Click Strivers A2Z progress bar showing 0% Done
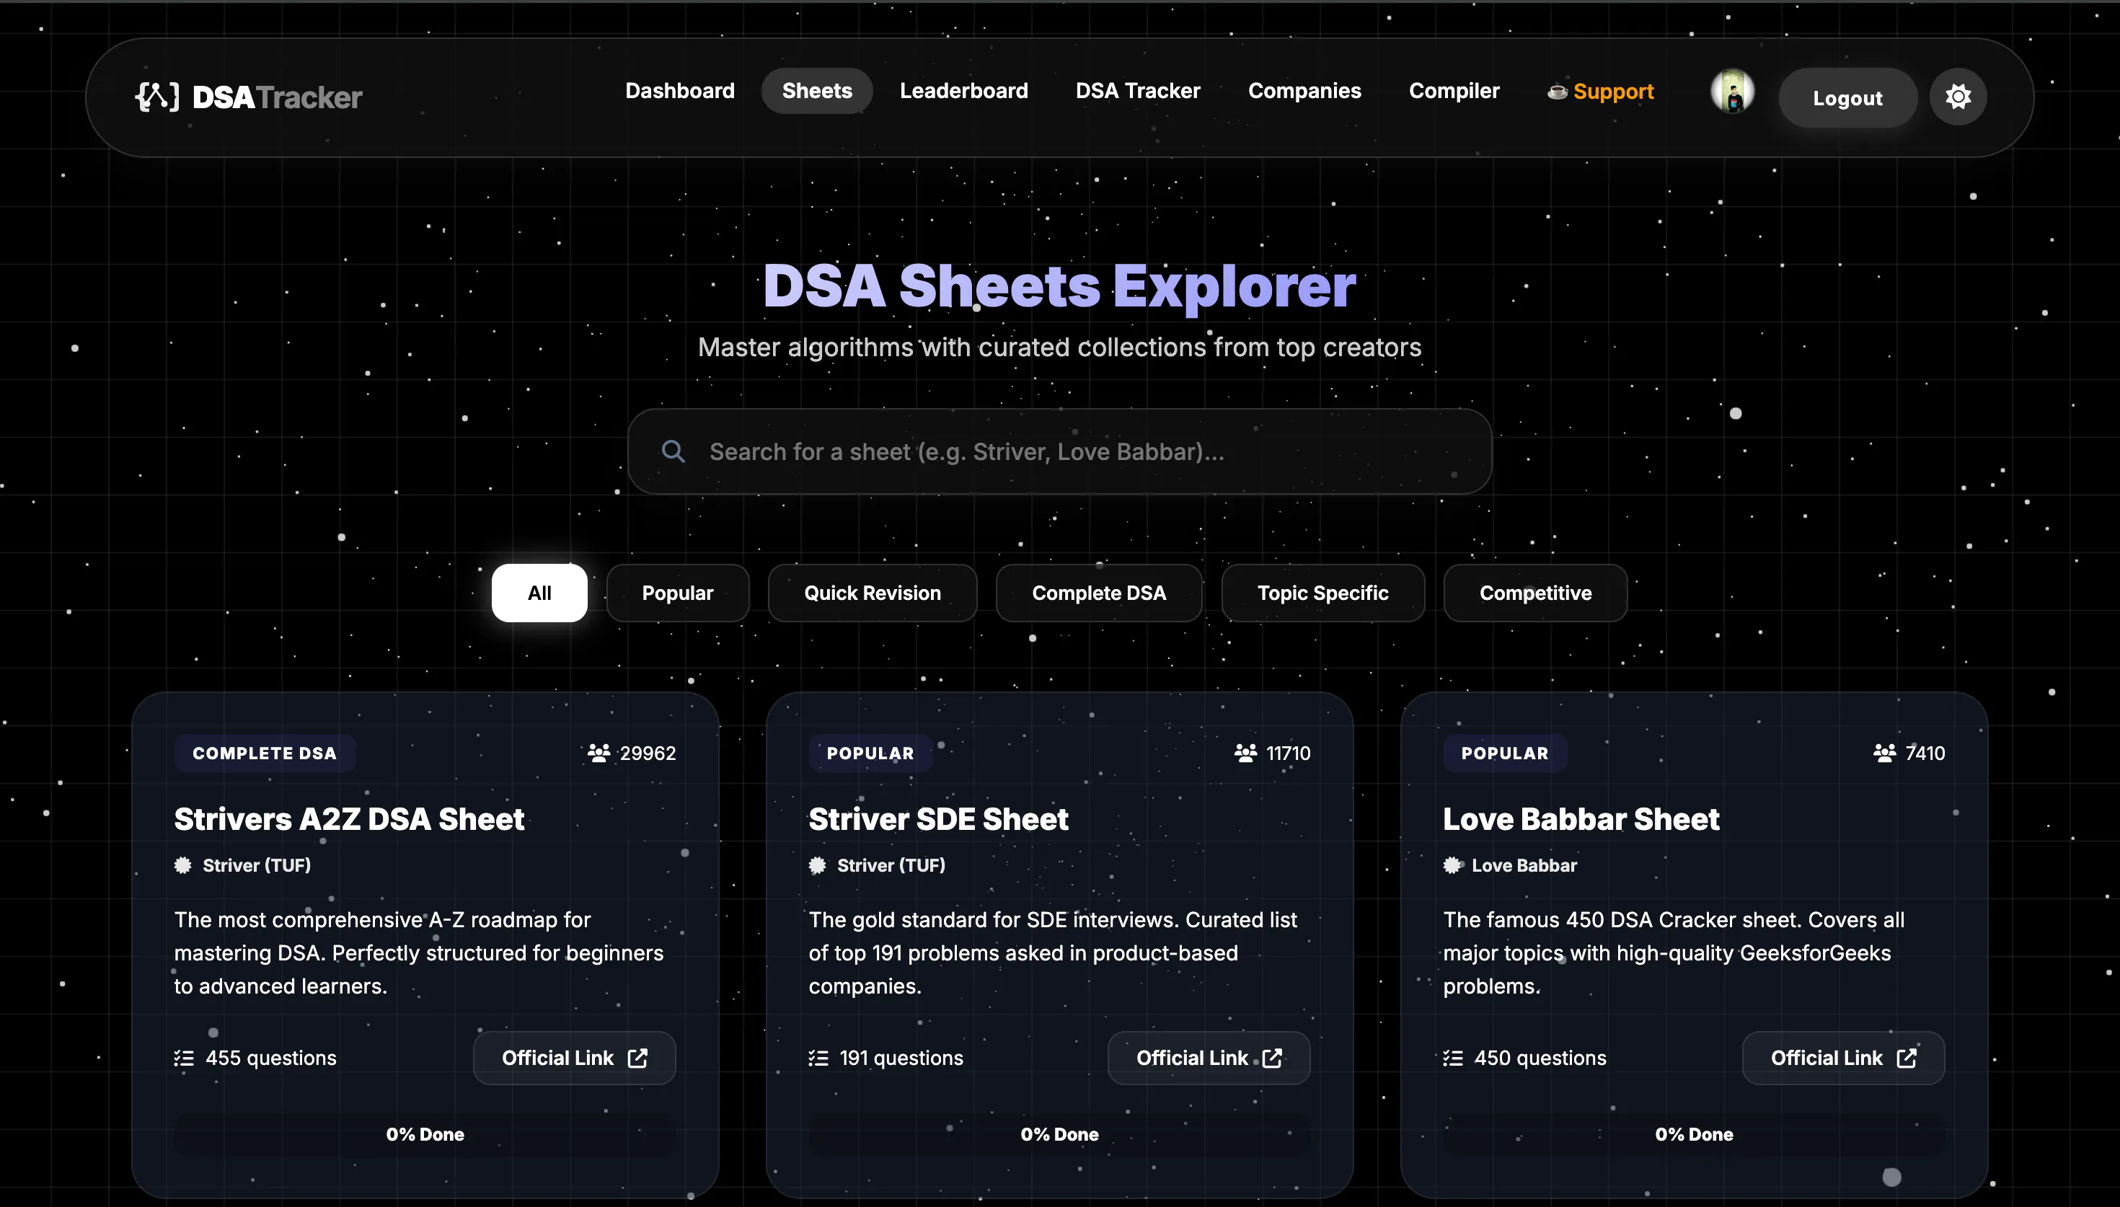The height and width of the screenshot is (1207, 2120). pos(424,1134)
